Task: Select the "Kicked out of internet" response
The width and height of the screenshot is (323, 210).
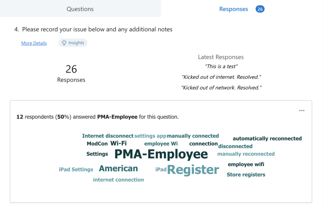Action: 221,77
